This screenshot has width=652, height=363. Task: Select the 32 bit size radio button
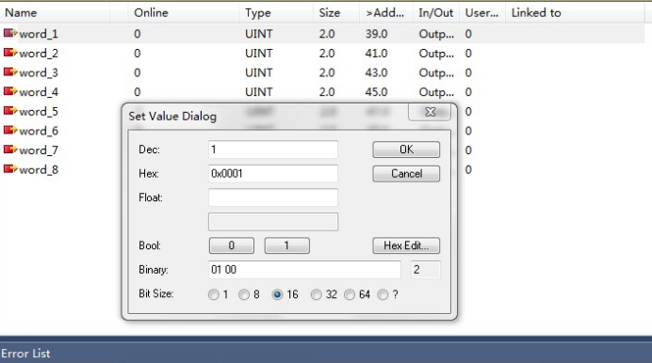(316, 294)
